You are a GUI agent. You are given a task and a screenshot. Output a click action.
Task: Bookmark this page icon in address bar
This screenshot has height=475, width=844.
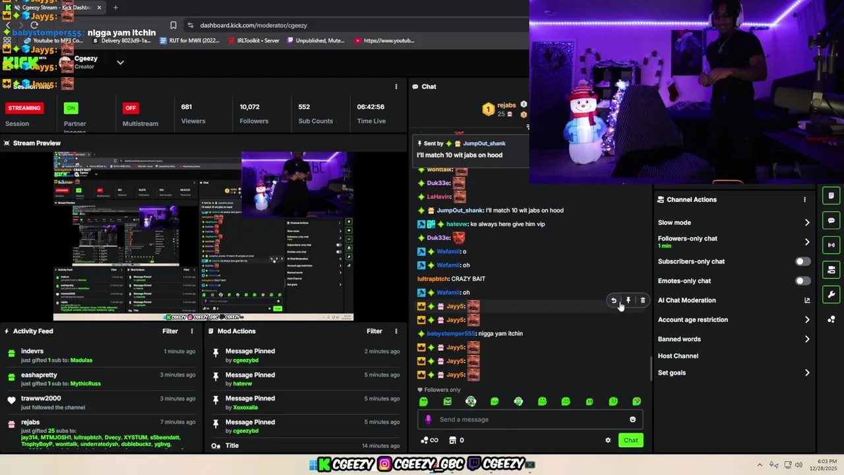pos(173,25)
